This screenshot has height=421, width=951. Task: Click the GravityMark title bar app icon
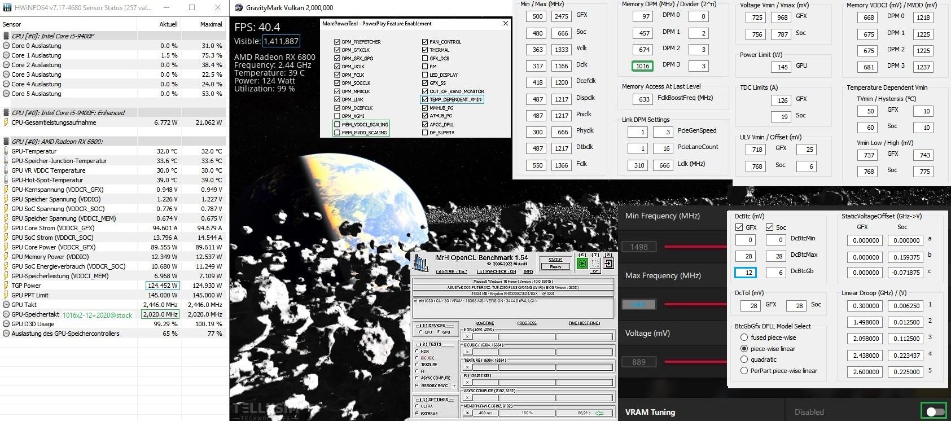click(238, 7)
